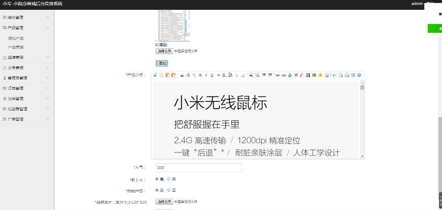Click 选择文件 for the 轮播图 upload
Image resolution: width=442 pixels, height=210 pixels.
[165, 51]
